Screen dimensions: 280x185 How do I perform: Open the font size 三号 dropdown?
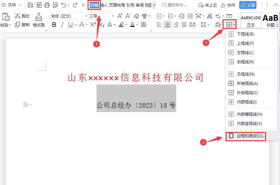112,16
